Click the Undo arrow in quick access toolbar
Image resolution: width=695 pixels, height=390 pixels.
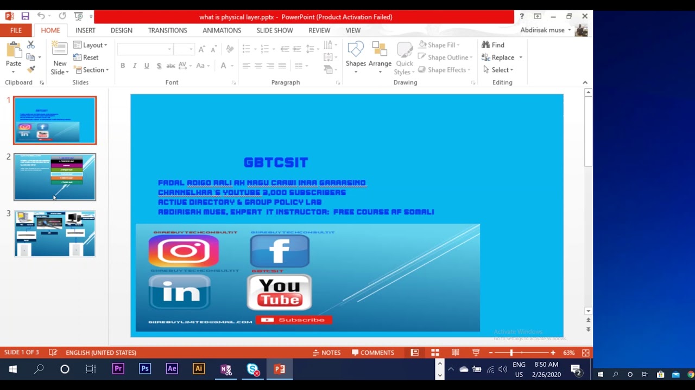(x=41, y=16)
